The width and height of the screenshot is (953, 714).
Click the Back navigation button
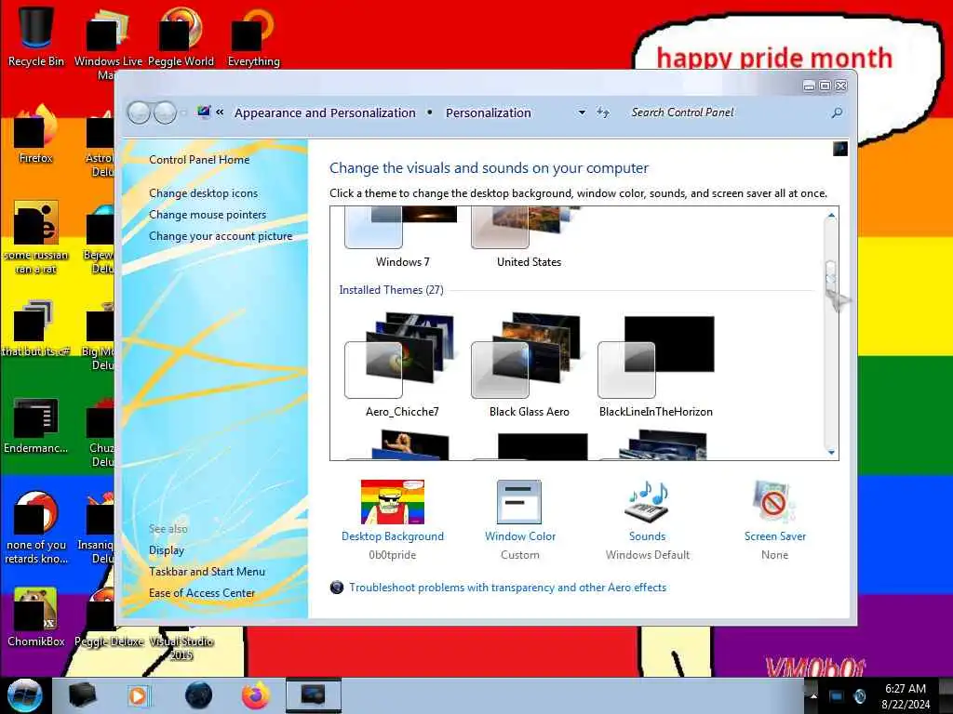tap(140, 112)
